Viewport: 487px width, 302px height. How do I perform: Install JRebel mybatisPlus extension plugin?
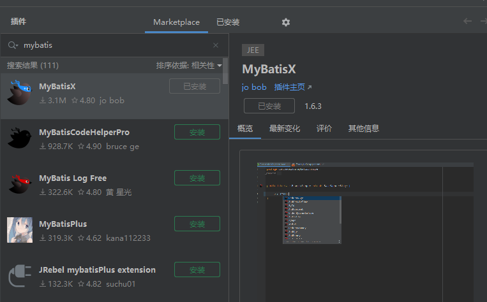[197, 270]
